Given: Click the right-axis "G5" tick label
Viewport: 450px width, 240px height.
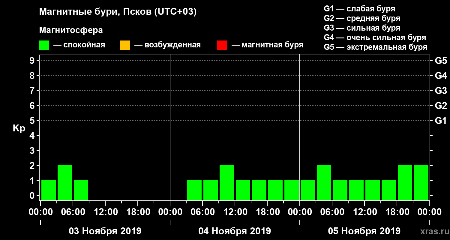Looking at the screenshot, I should tap(441, 61).
